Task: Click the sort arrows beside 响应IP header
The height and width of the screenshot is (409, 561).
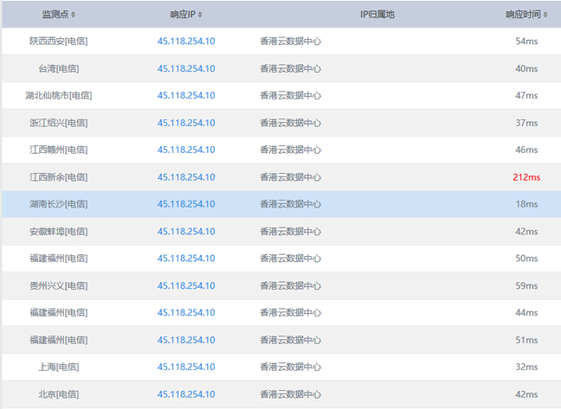Action: click(201, 15)
